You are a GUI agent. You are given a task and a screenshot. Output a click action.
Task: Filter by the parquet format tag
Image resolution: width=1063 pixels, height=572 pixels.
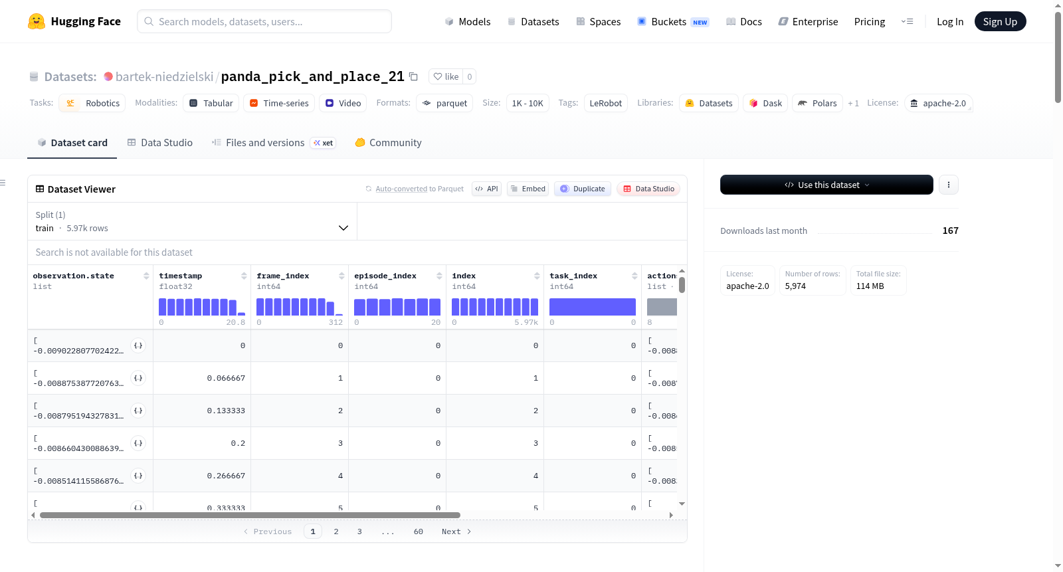pos(444,103)
